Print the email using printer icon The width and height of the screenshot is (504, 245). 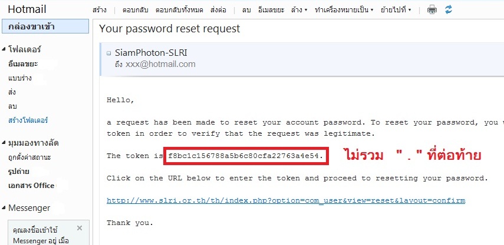pos(432,10)
